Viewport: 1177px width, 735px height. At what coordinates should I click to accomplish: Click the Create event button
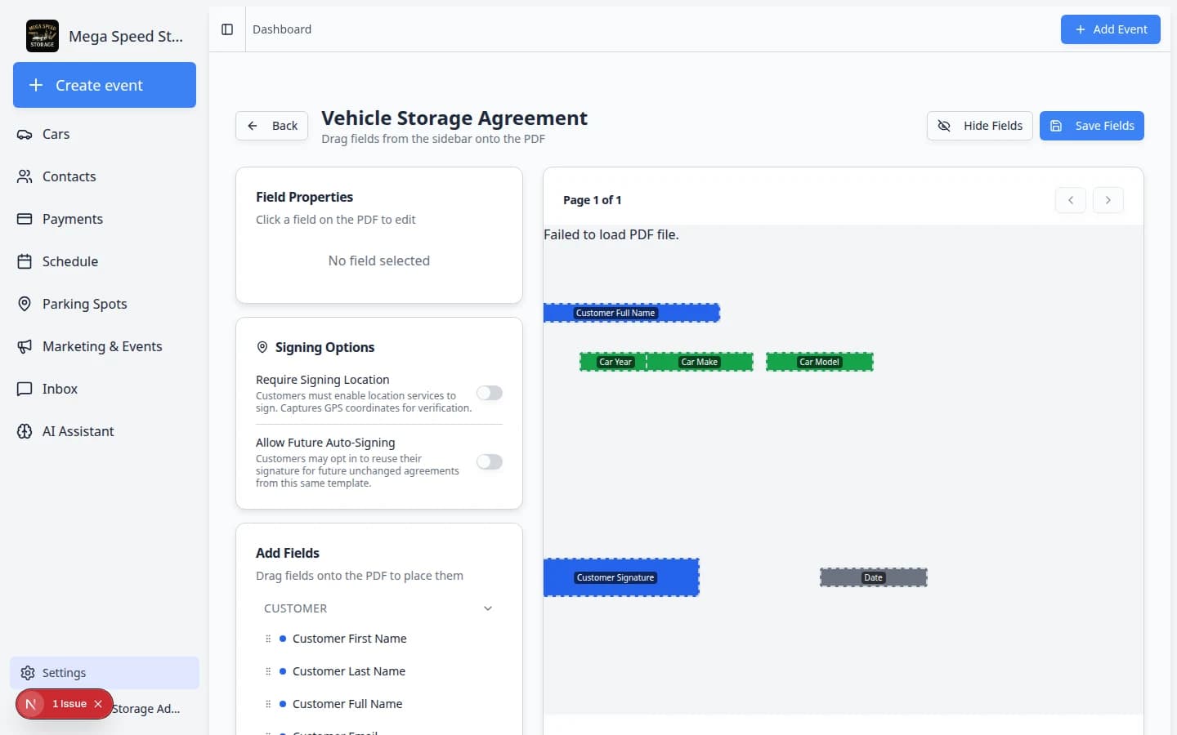(105, 85)
